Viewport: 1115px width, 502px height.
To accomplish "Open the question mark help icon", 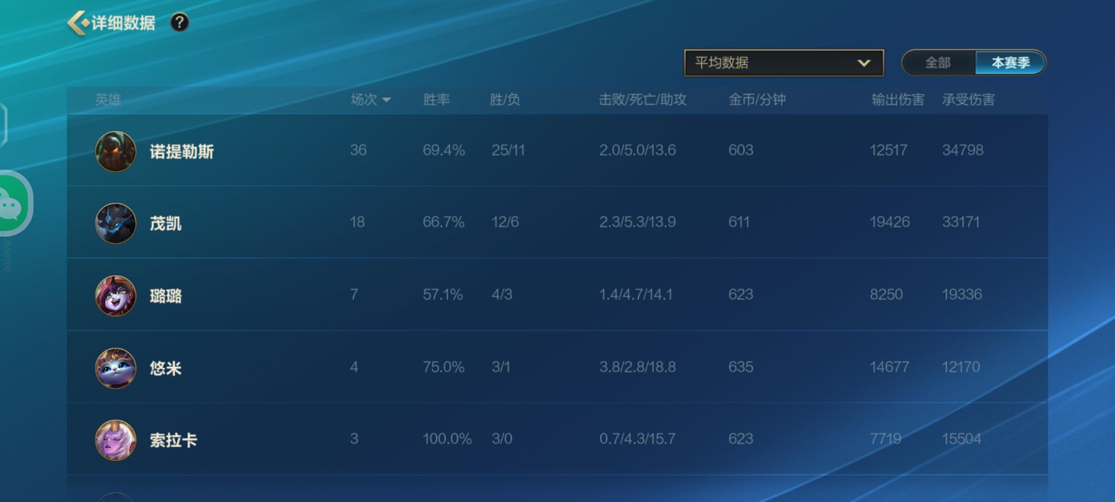I will 179,22.
